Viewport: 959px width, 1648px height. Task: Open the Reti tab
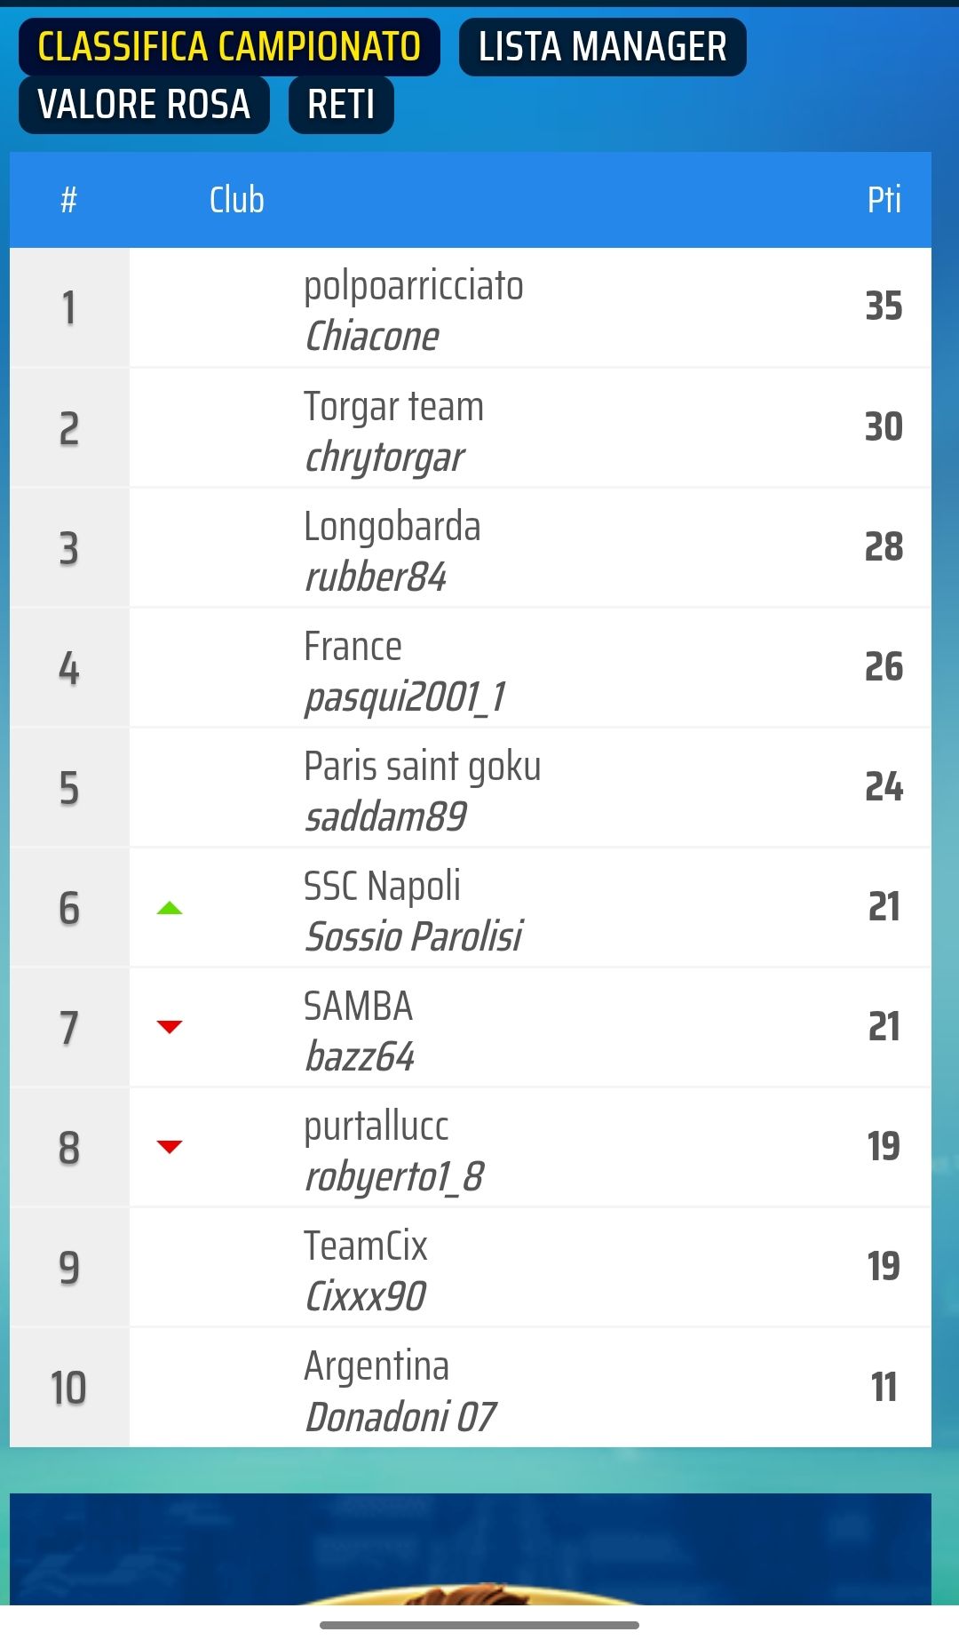pos(341,105)
